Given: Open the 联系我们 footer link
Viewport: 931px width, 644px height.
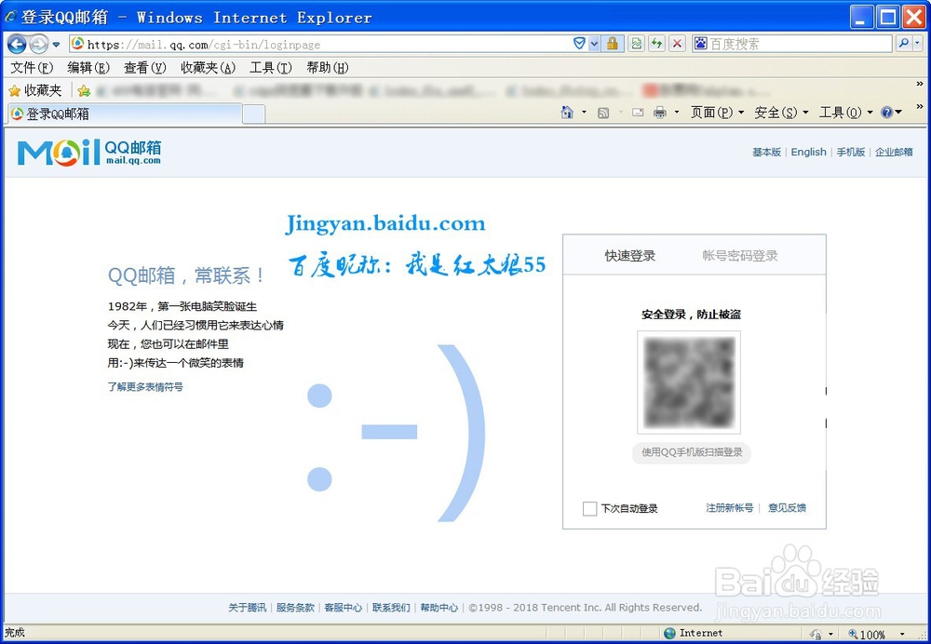Looking at the screenshot, I should [x=391, y=608].
